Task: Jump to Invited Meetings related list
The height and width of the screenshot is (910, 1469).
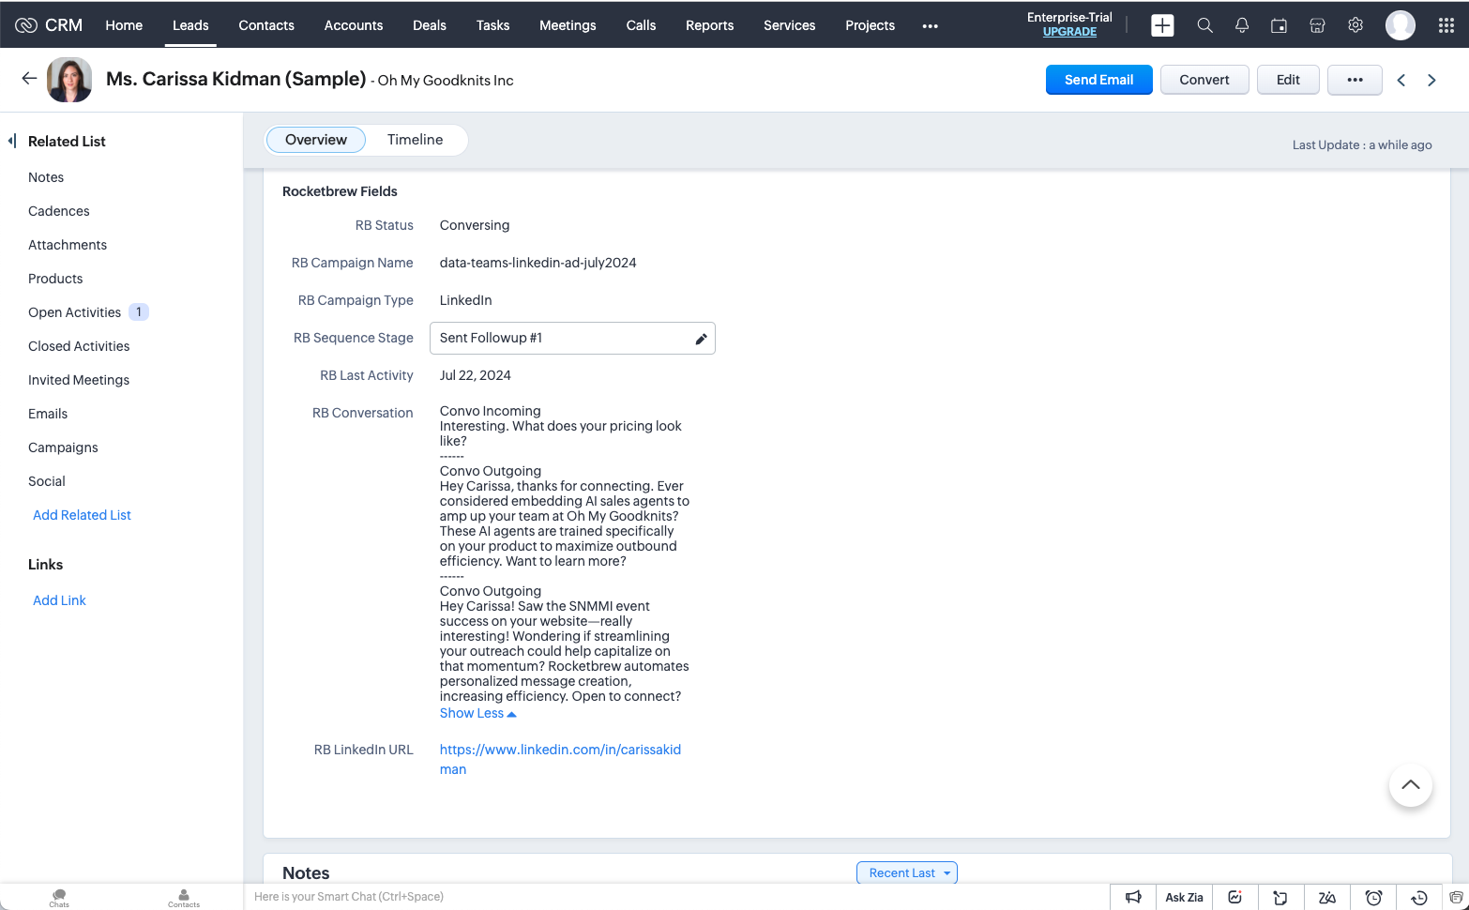Action: [79, 380]
